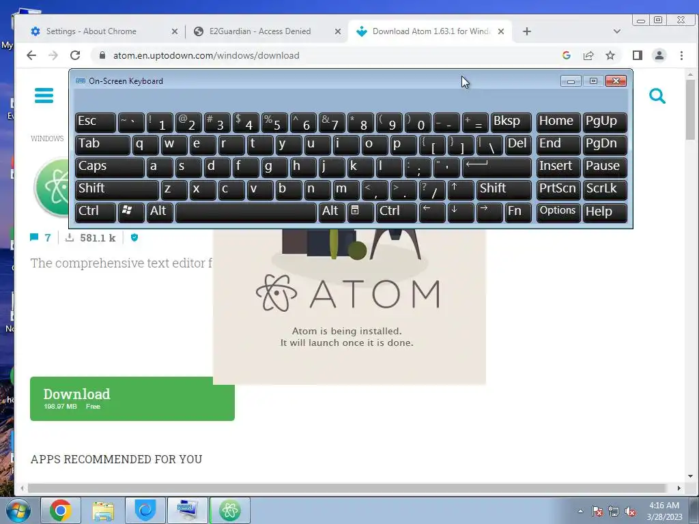
Task: Click the context menu key
Action: tap(360, 212)
